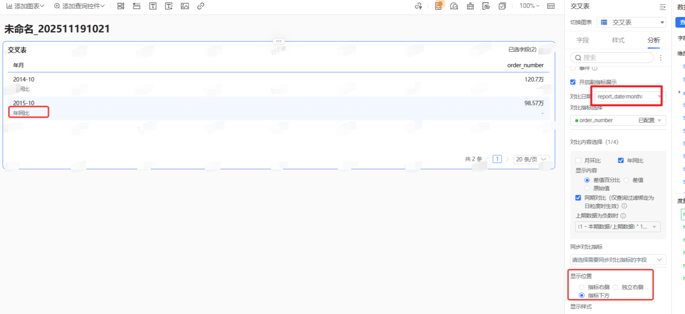Click the insert link icon in toolbar
The width and height of the screenshot is (685, 314).
[x=201, y=6]
